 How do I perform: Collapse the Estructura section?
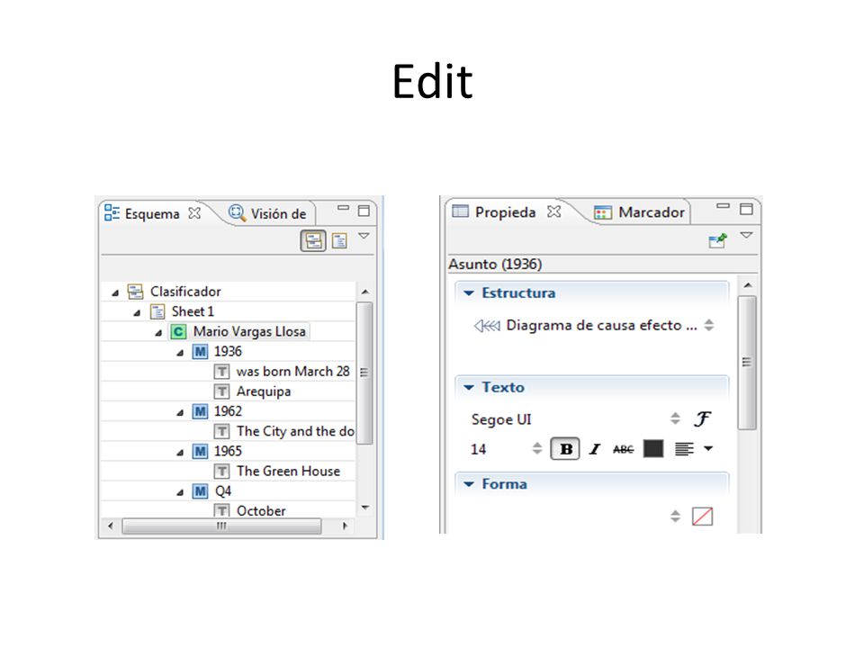tap(469, 293)
